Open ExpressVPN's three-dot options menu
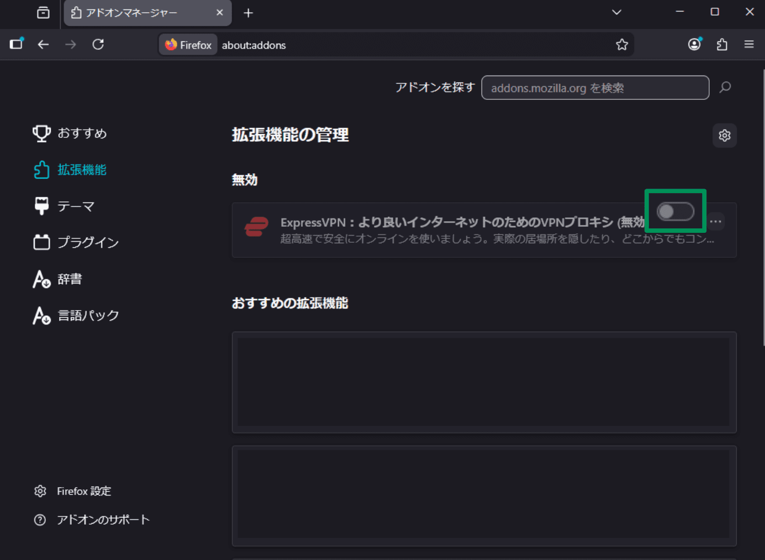765x560 pixels. tap(715, 221)
